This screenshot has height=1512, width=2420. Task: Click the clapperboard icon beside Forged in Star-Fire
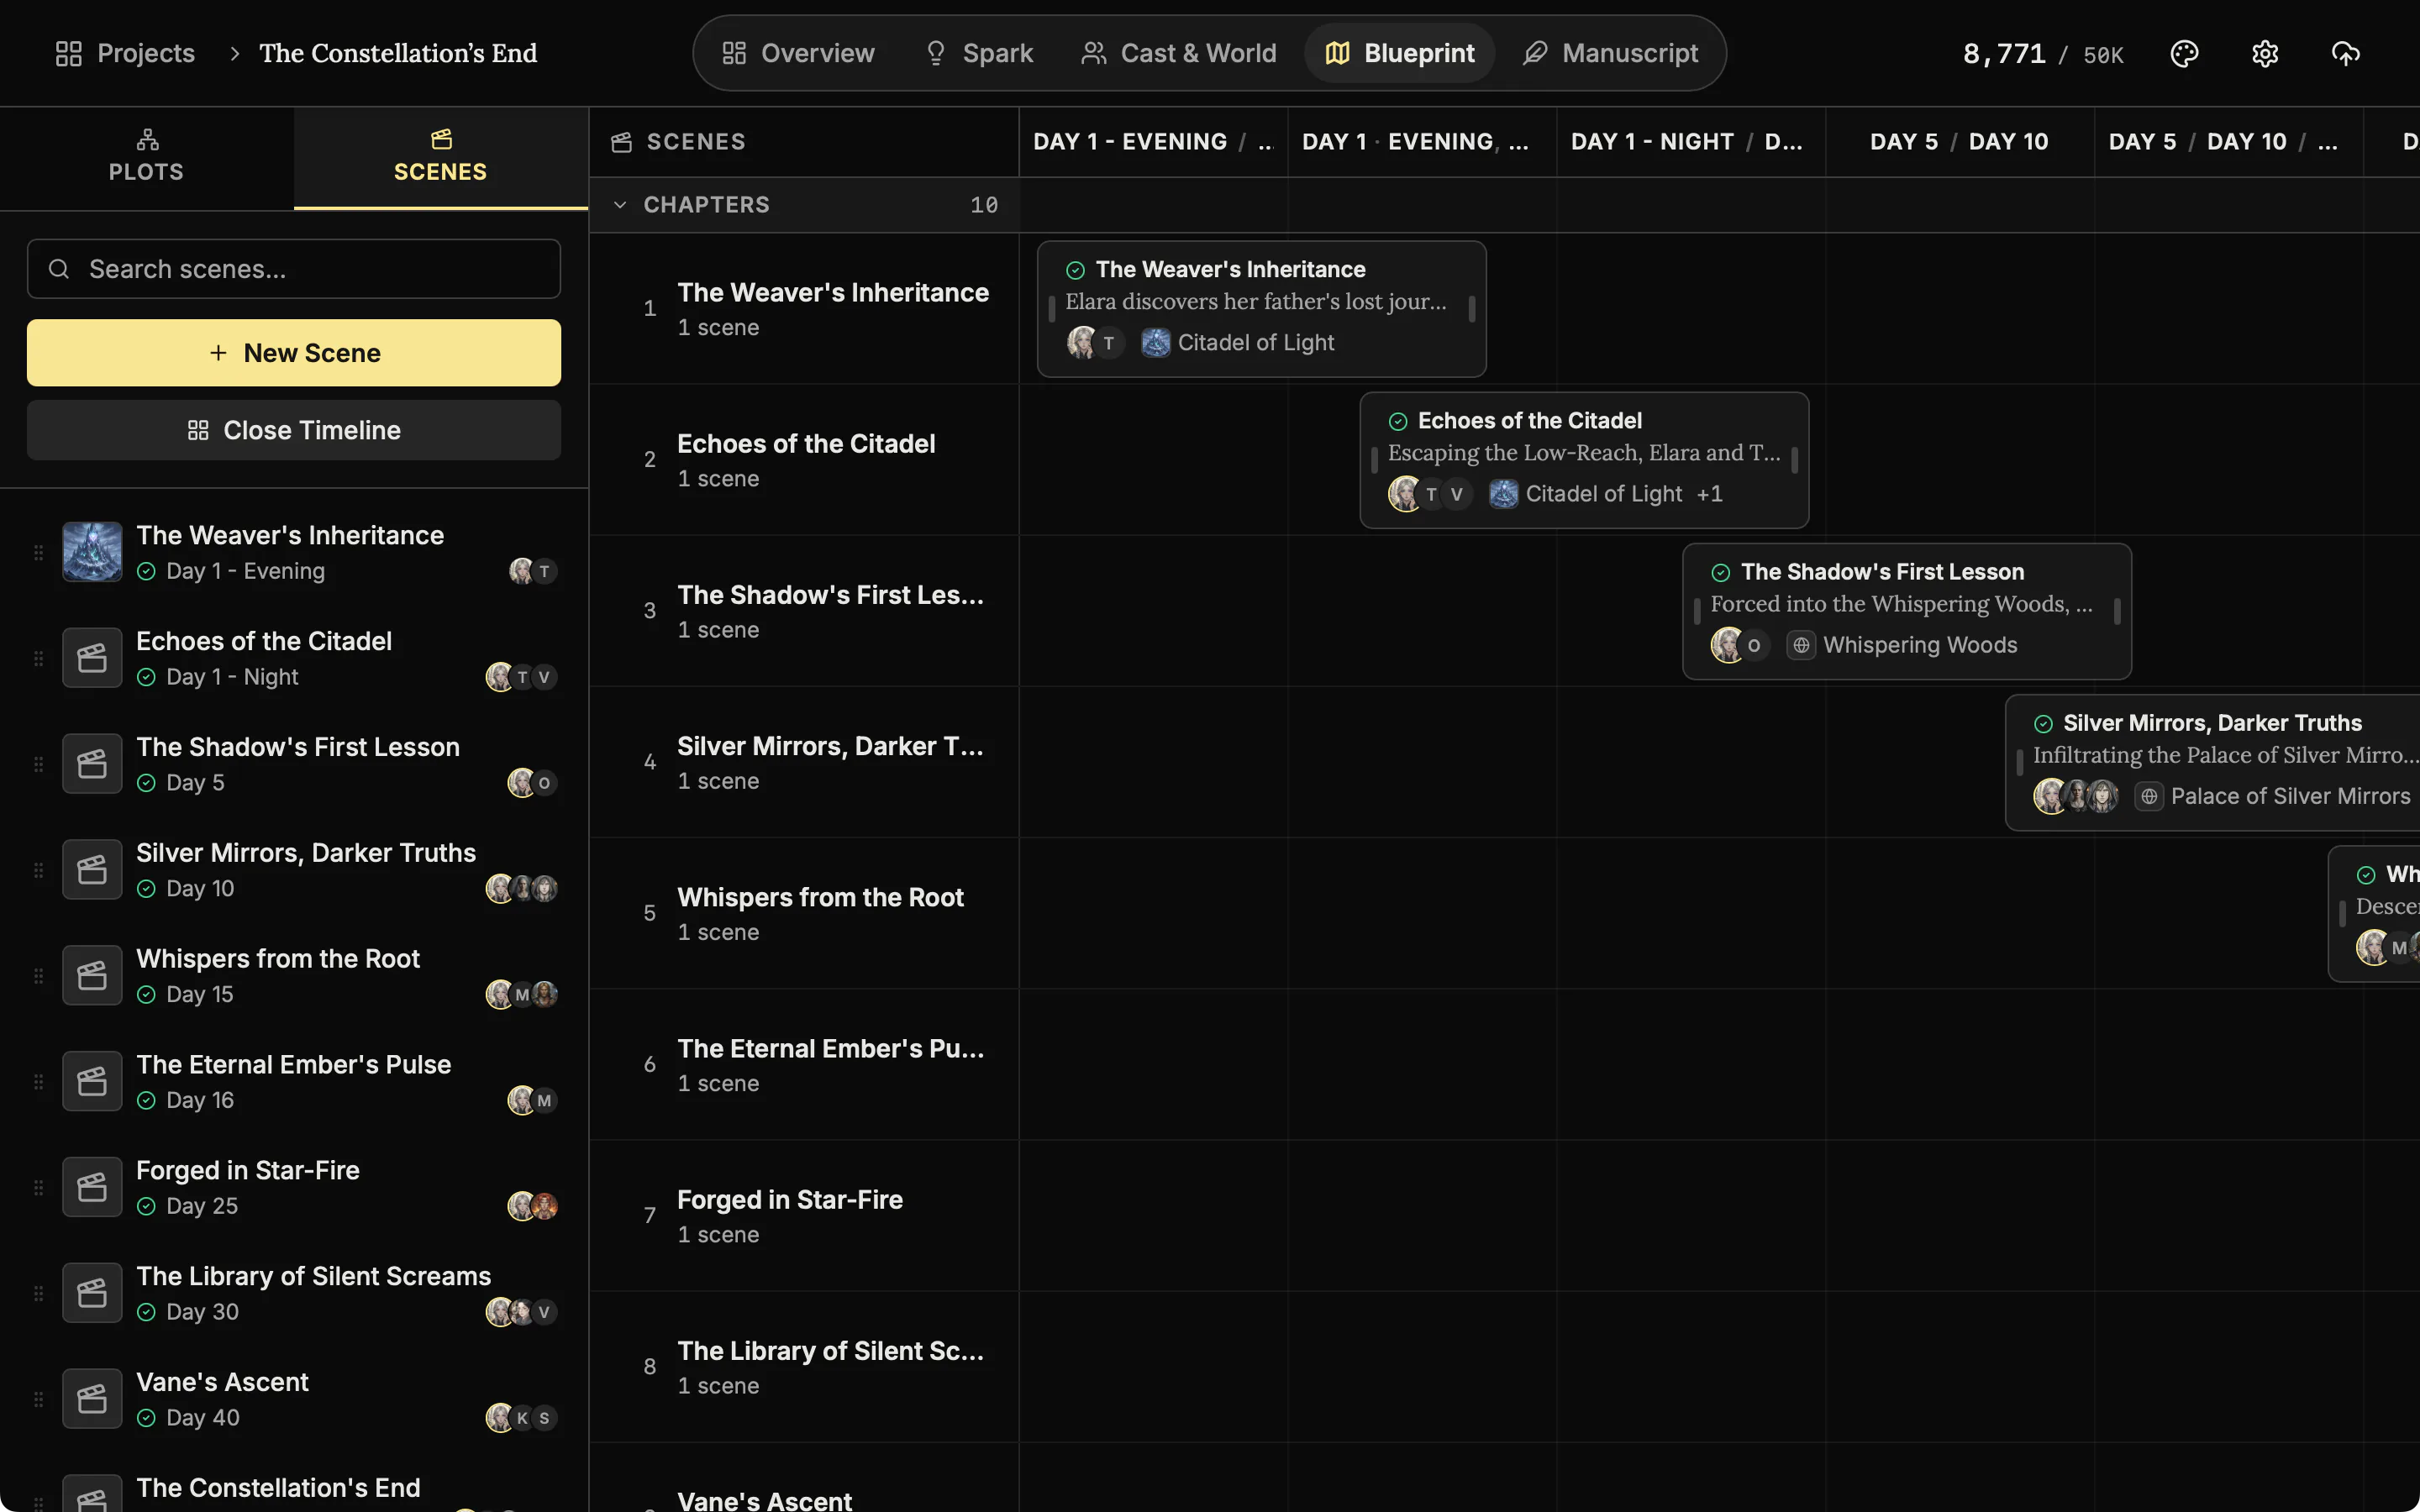tap(92, 1187)
